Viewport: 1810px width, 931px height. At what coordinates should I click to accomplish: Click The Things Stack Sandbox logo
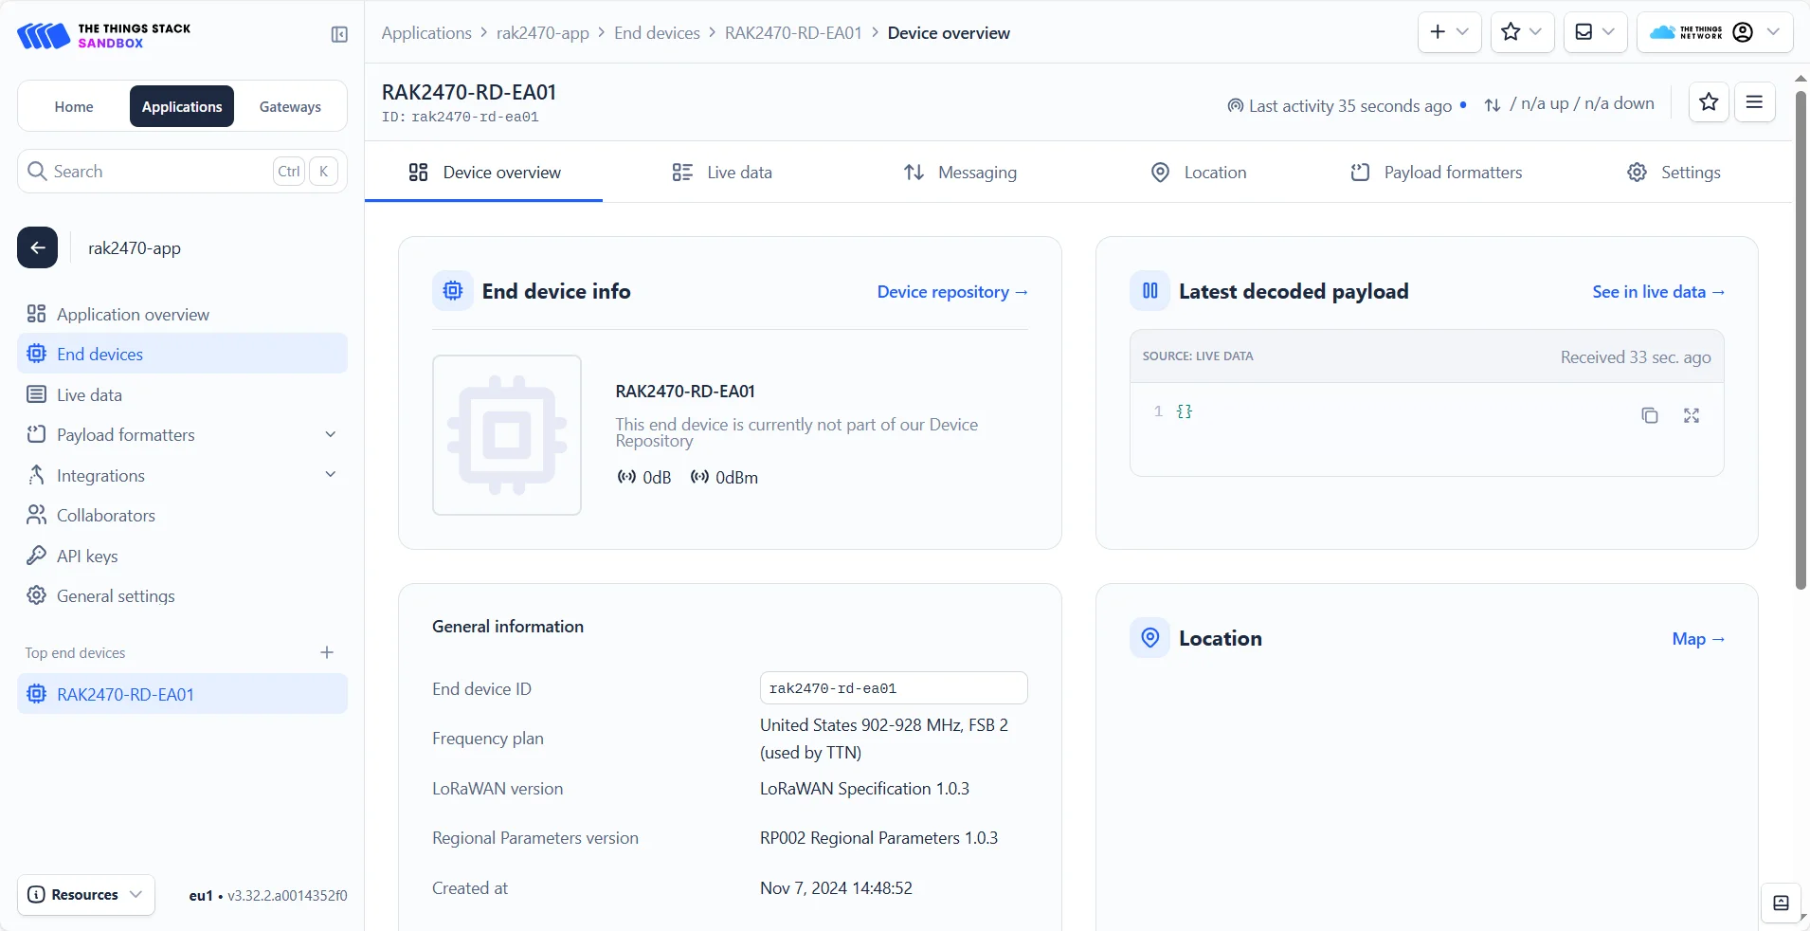(104, 36)
